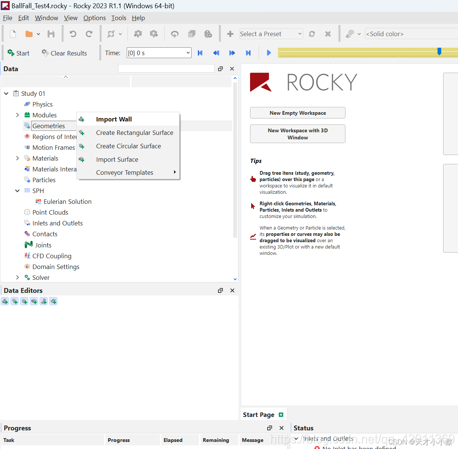Open the Tools menu
This screenshot has width=458, height=449.
119,18
